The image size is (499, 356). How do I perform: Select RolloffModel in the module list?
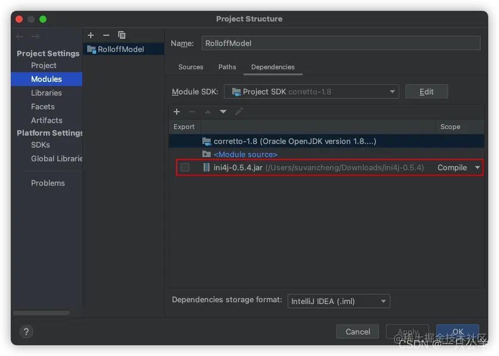[124, 50]
